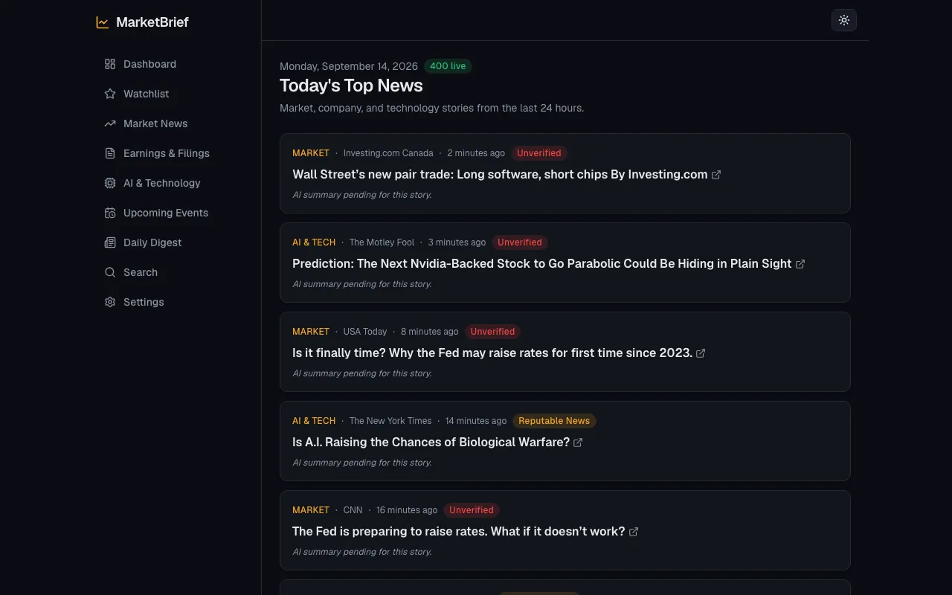Screen dimensions: 952x595
Task: Click the Upcoming Events calendar icon
Action: pos(110,213)
